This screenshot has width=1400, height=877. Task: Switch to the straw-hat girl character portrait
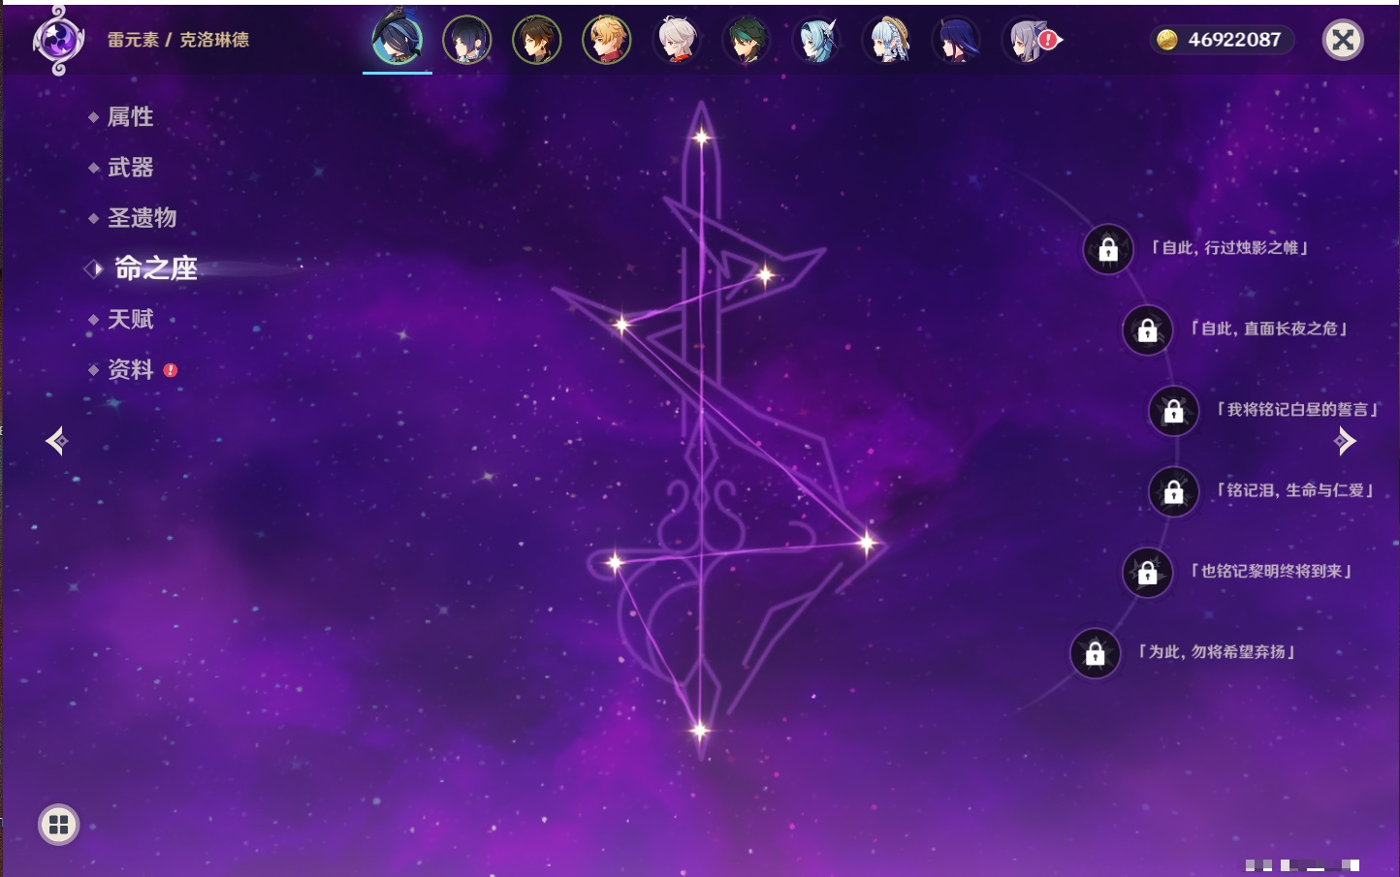[886, 41]
